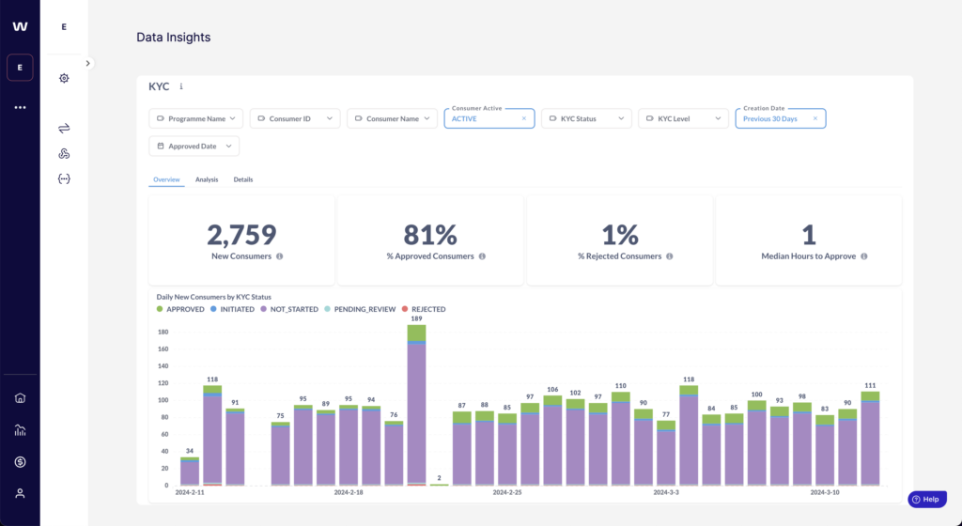Toggle INITIATED color swatch in legend

(214, 309)
